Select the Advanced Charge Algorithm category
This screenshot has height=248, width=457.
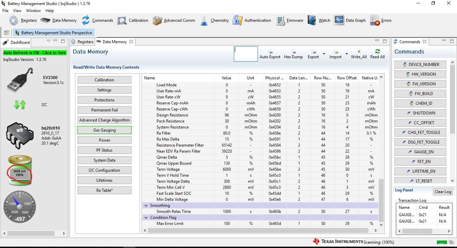(104, 120)
